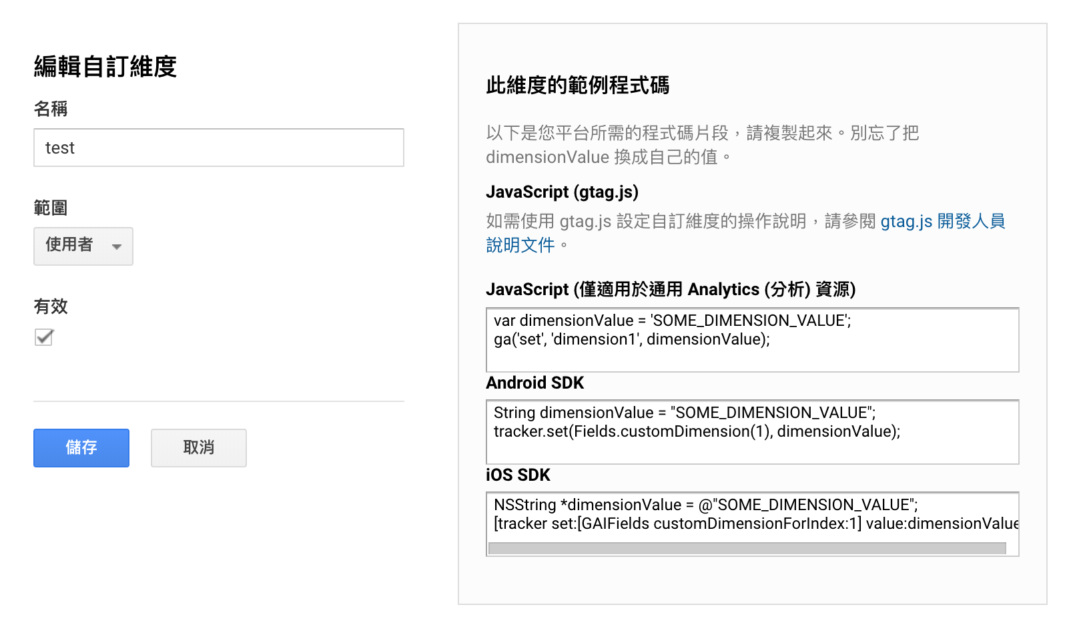Toggle the 有效 checkbox
This screenshot has width=1077, height=625.
(x=44, y=337)
